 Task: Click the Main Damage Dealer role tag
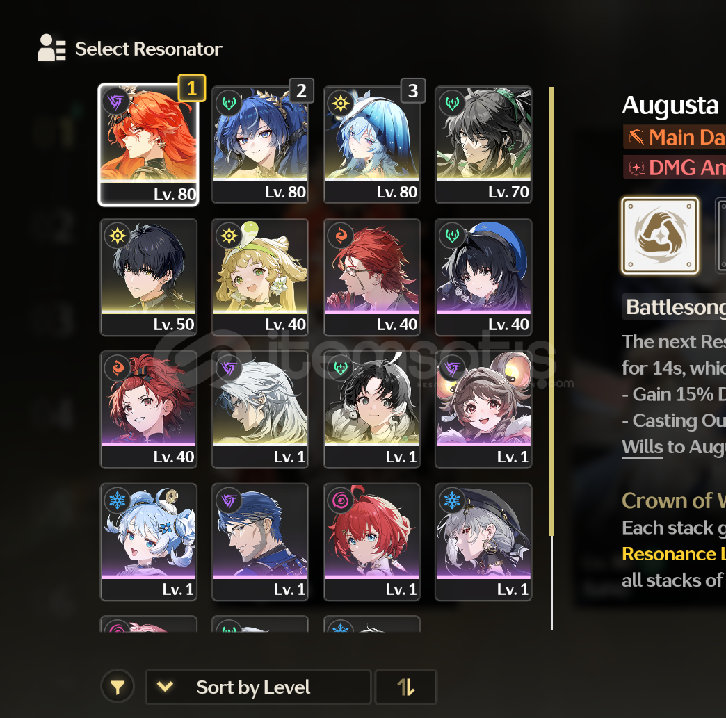[x=675, y=137]
